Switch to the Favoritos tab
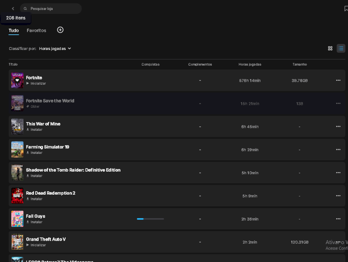Screen dimensions: 348x262 click(x=37, y=30)
